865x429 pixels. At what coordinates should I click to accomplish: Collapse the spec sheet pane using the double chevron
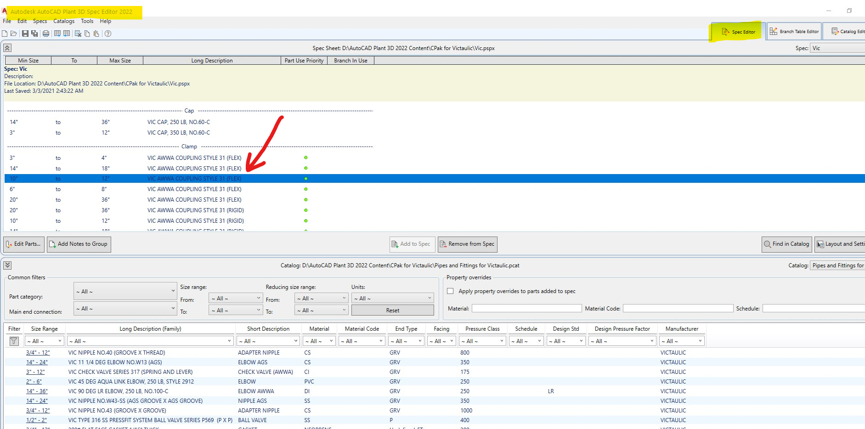(6, 47)
